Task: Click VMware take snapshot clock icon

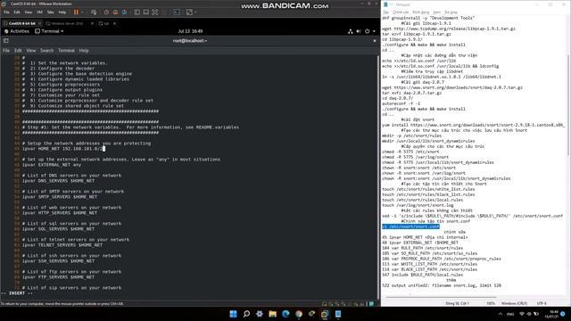Action: pyautogui.click(x=106, y=12)
